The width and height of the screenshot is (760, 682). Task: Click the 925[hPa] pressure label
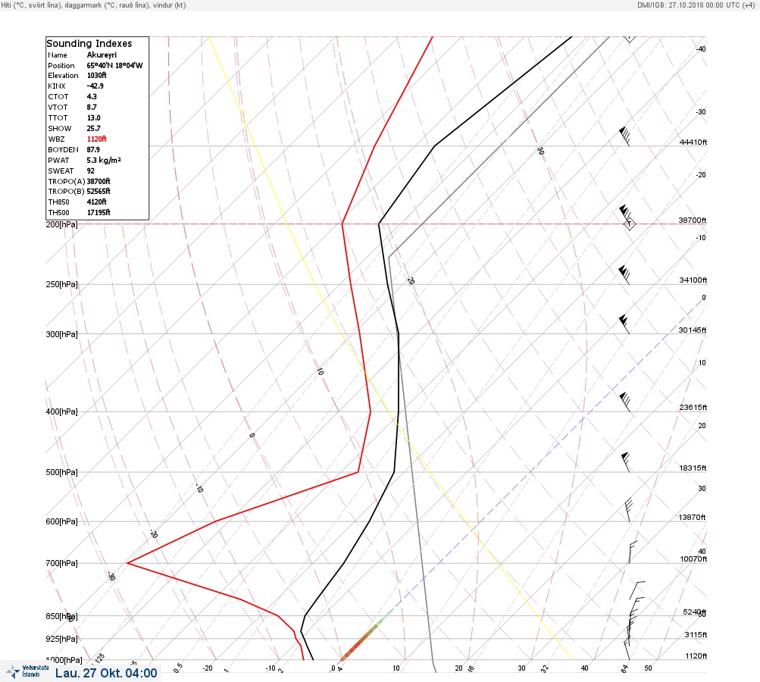pos(61,639)
